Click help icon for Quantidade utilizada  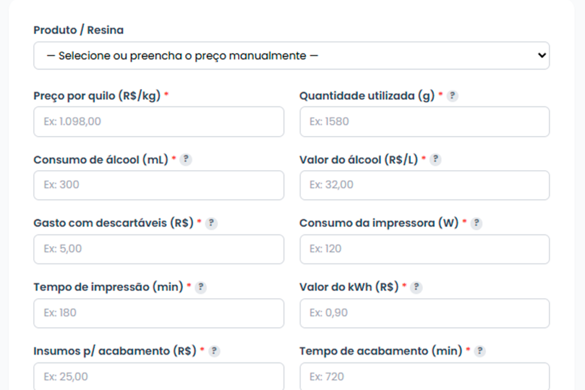click(452, 96)
